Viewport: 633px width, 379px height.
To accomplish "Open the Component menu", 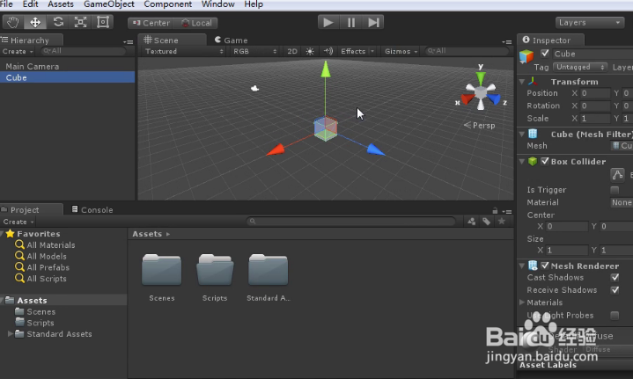I will point(168,4).
